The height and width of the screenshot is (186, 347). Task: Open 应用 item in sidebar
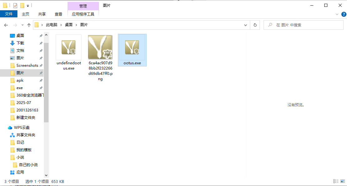tap(20, 172)
